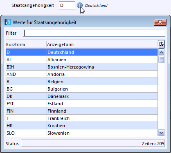Click the scroll down arrow button

162,133
